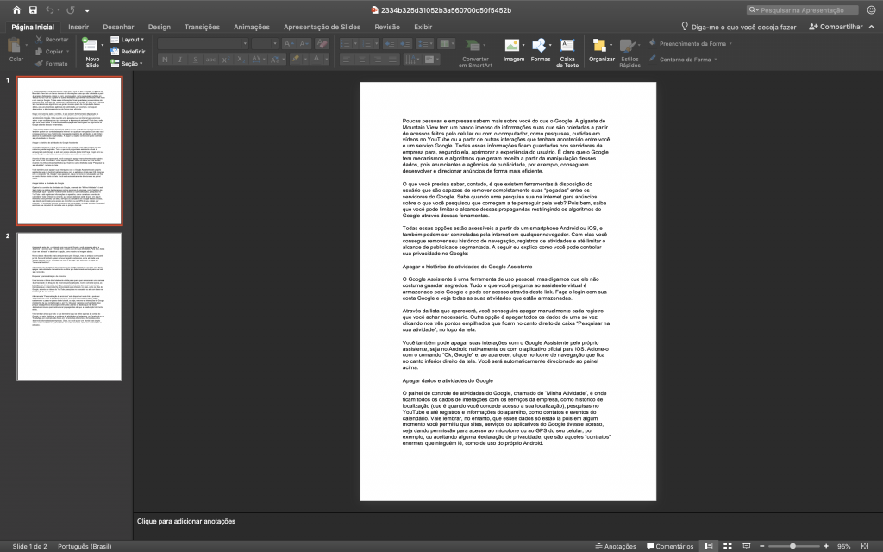Increase the list indent level
The width and height of the screenshot is (883, 552).
pyautogui.click(x=404, y=43)
